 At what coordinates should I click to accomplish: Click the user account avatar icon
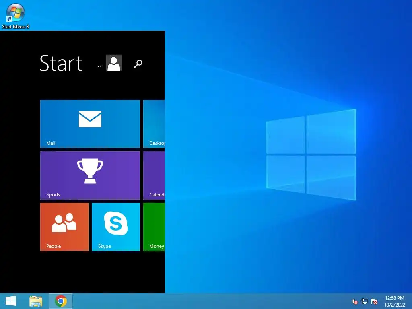coord(114,63)
